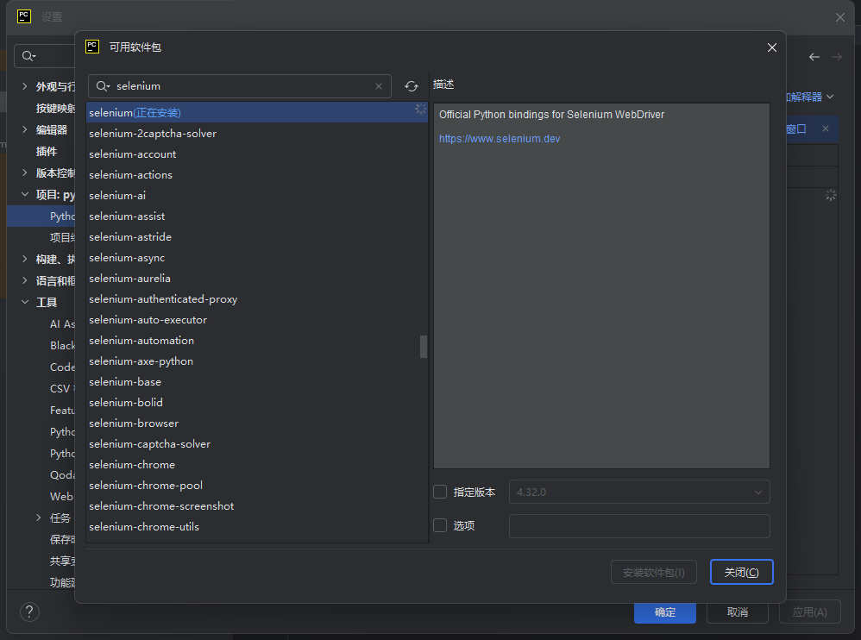
Task: Expand the 外观与行为 settings node
Action: coord(25,86)
